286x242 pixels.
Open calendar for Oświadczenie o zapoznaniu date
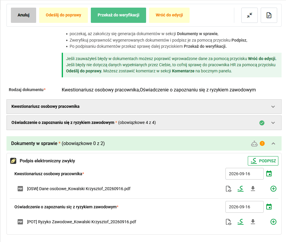click(x=269, y=207)
